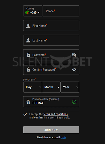Click the gift icon in Promotion Code
The height and width of the screenshot is (144, 105).
(x=28, y=102)
